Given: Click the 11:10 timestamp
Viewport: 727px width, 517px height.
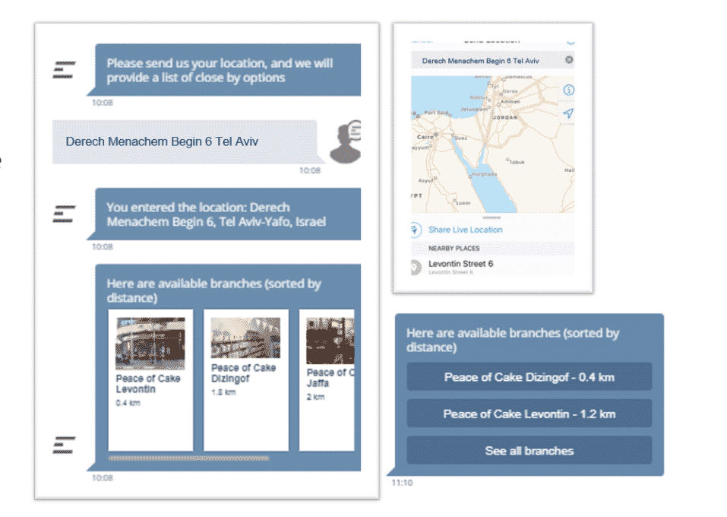Looking at the screenshot, I should [402, 483].
